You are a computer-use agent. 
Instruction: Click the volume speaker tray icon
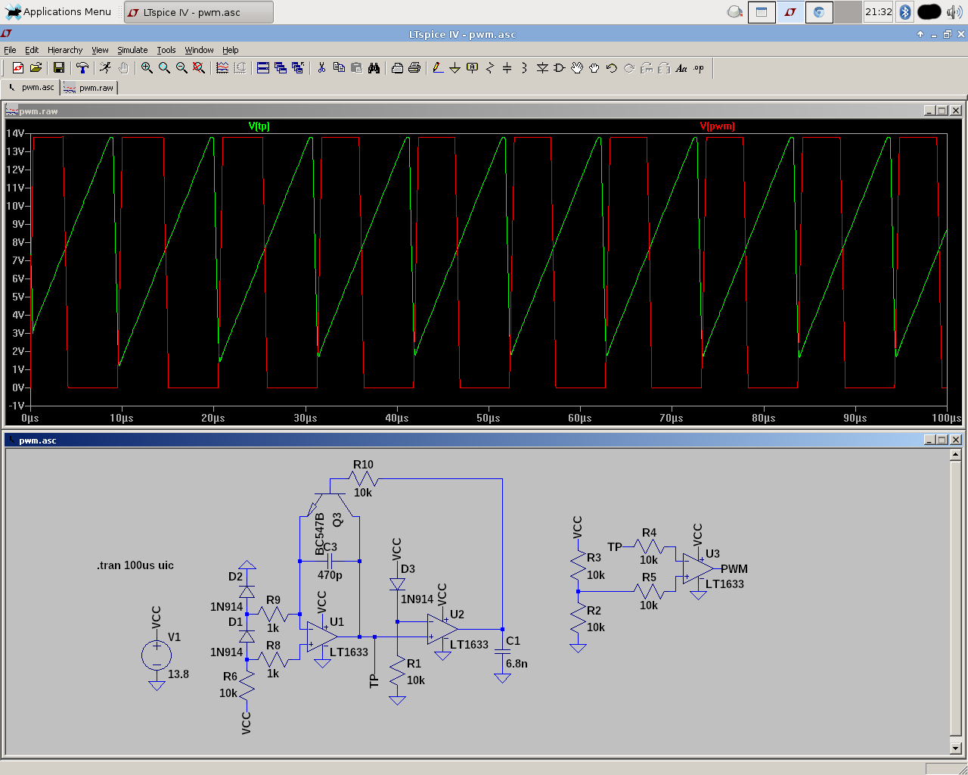tap(954, 11)
